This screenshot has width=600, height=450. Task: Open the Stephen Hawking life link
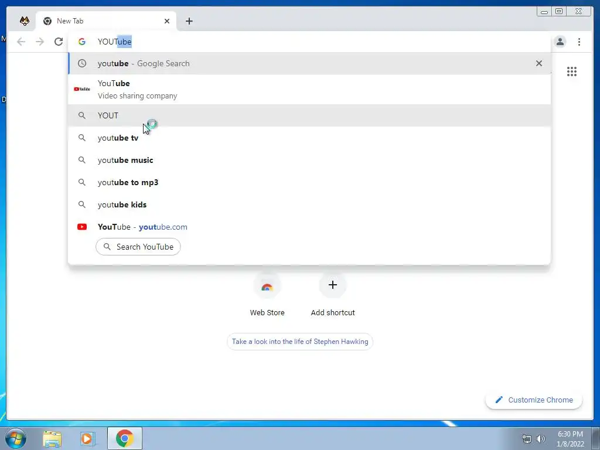coord(300,342)
